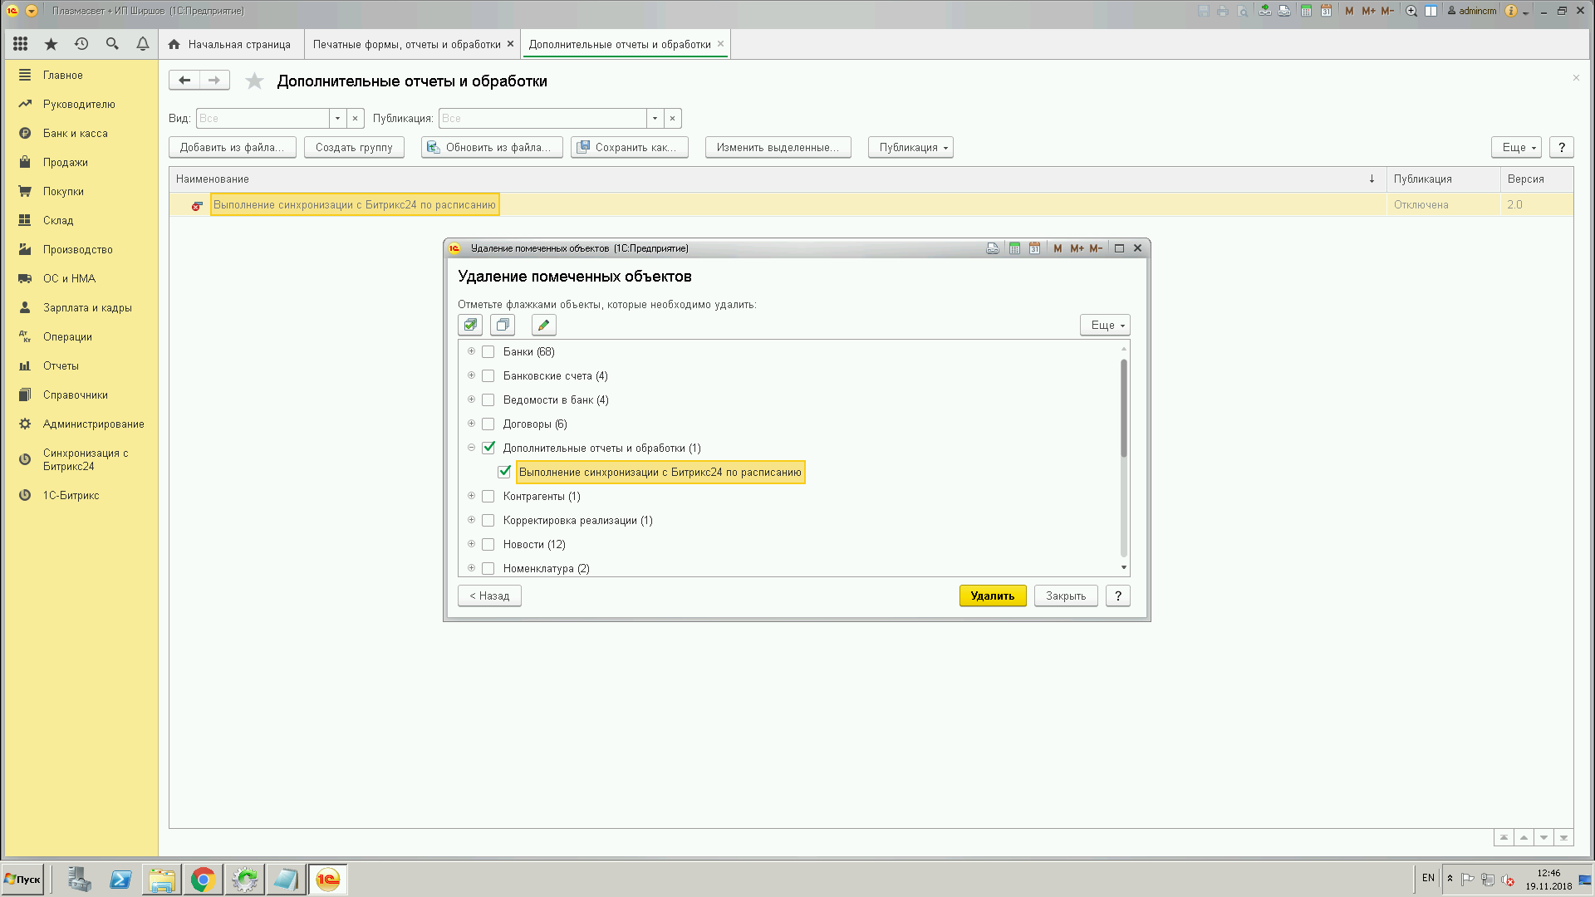Viewport: 1595px width, 897px height.
Task: Open the Публикация filter dropdown arrow
Action: (655, 118)
